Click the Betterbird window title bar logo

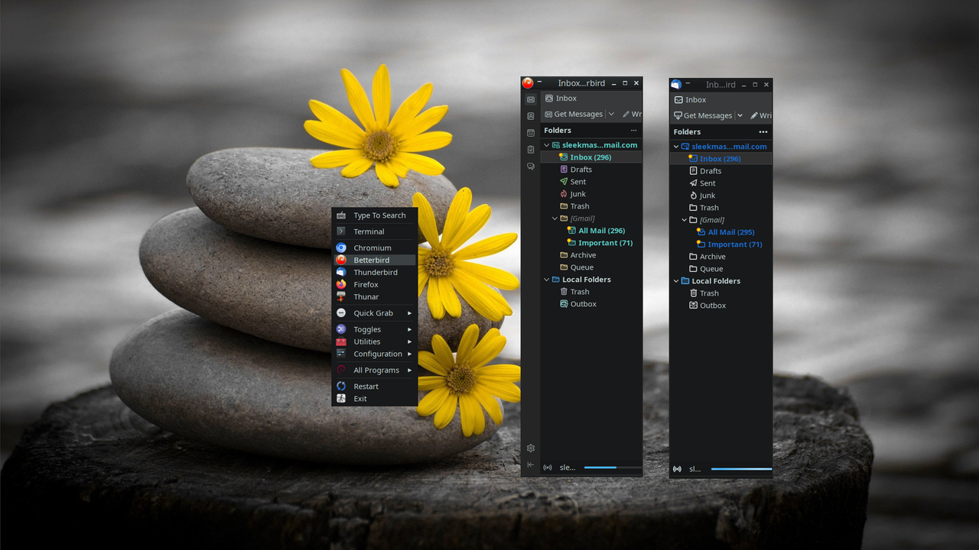(x=528, y=83)
